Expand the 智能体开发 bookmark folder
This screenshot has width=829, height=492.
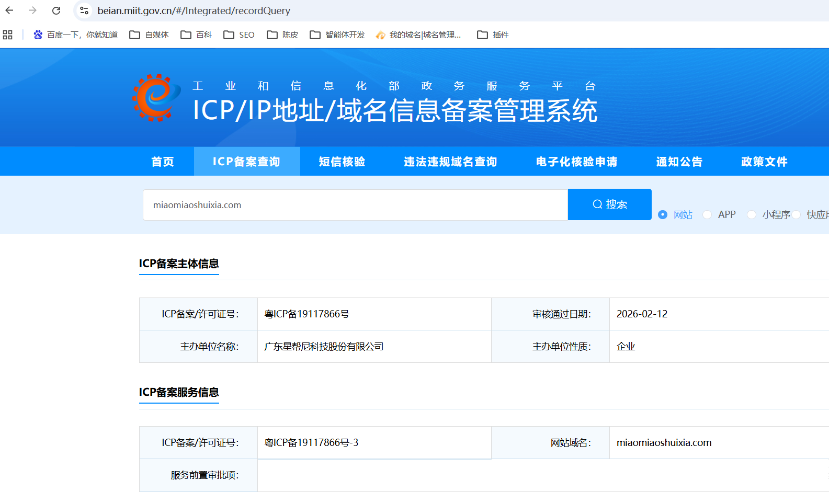click(x=337, y=35)
